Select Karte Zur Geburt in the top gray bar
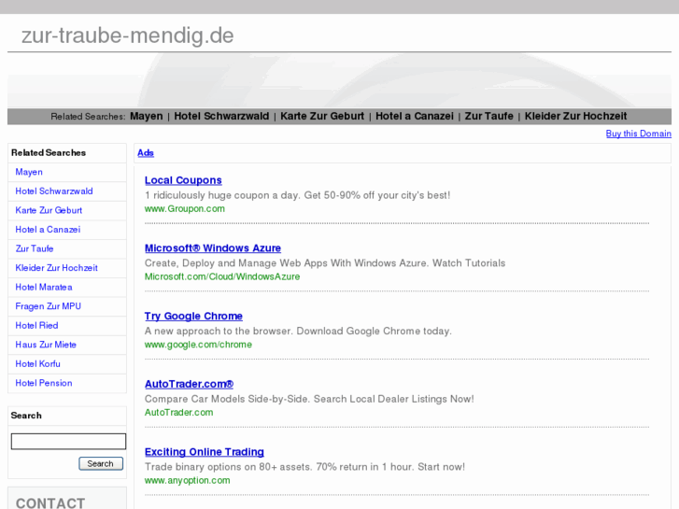Screen dimensions: 679x509 coord(322,116)
